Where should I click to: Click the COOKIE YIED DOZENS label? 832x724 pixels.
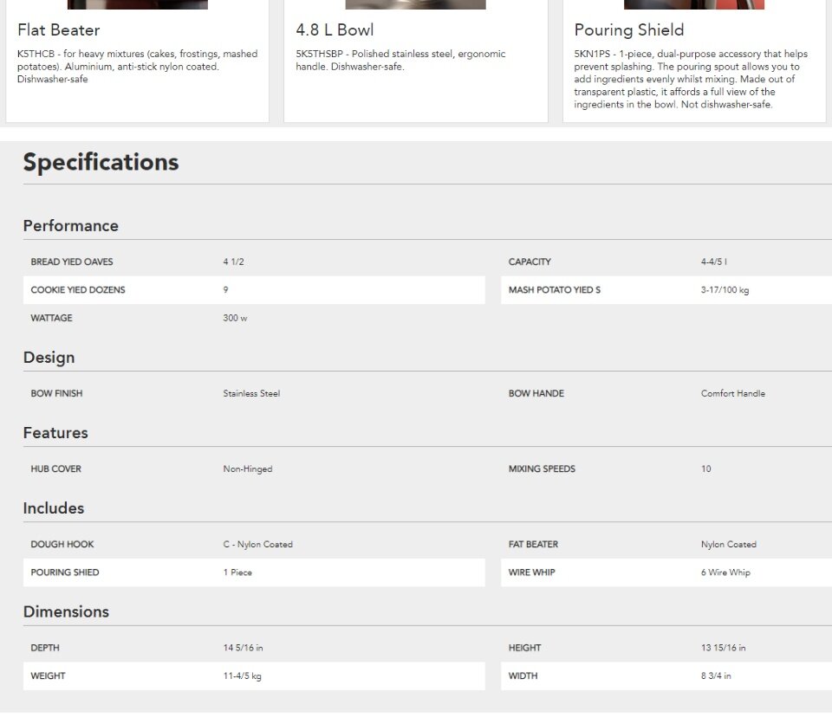pos(78,289)
